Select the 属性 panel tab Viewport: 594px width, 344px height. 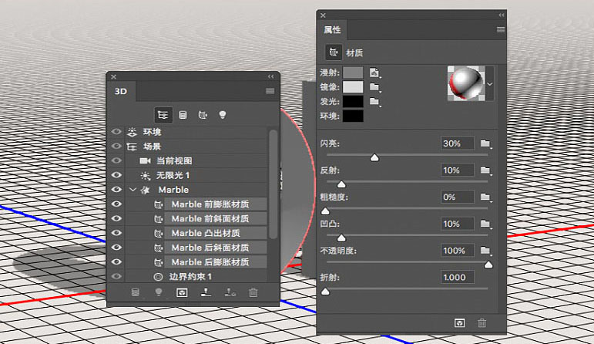(x=332, y=29)
